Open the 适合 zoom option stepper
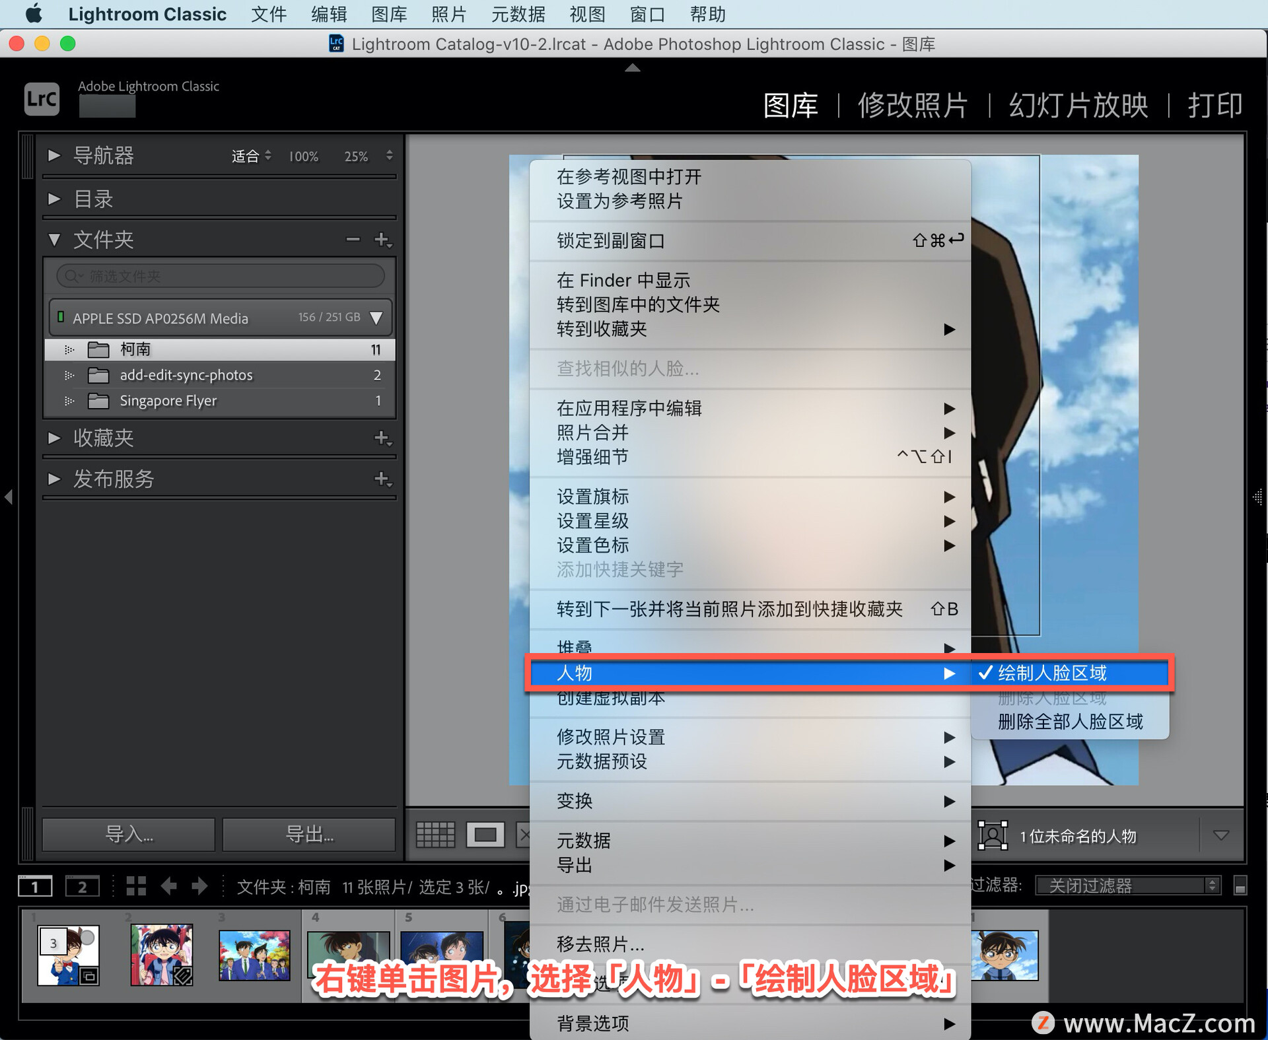This screenshot has width=1268, height=1040. pos(268,156)
